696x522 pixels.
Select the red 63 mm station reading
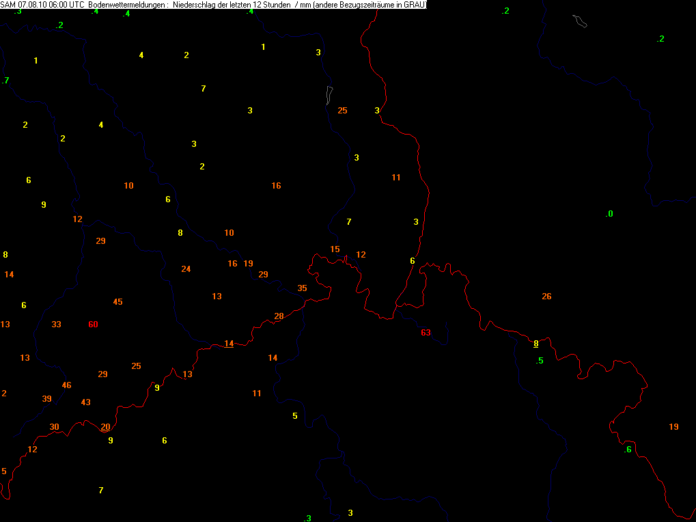[426, 333]
